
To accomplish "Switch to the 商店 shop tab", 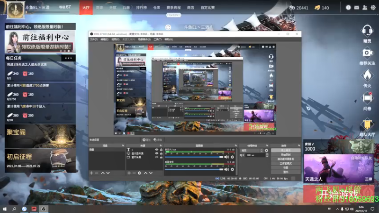I will point(190,8).
